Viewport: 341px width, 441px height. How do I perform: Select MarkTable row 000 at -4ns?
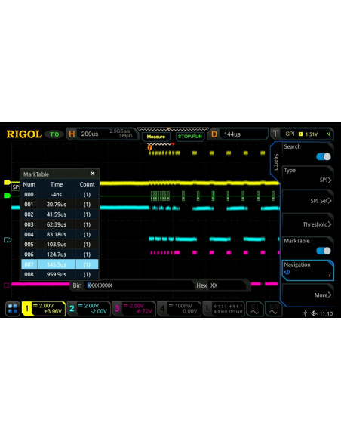pos(60,194)
